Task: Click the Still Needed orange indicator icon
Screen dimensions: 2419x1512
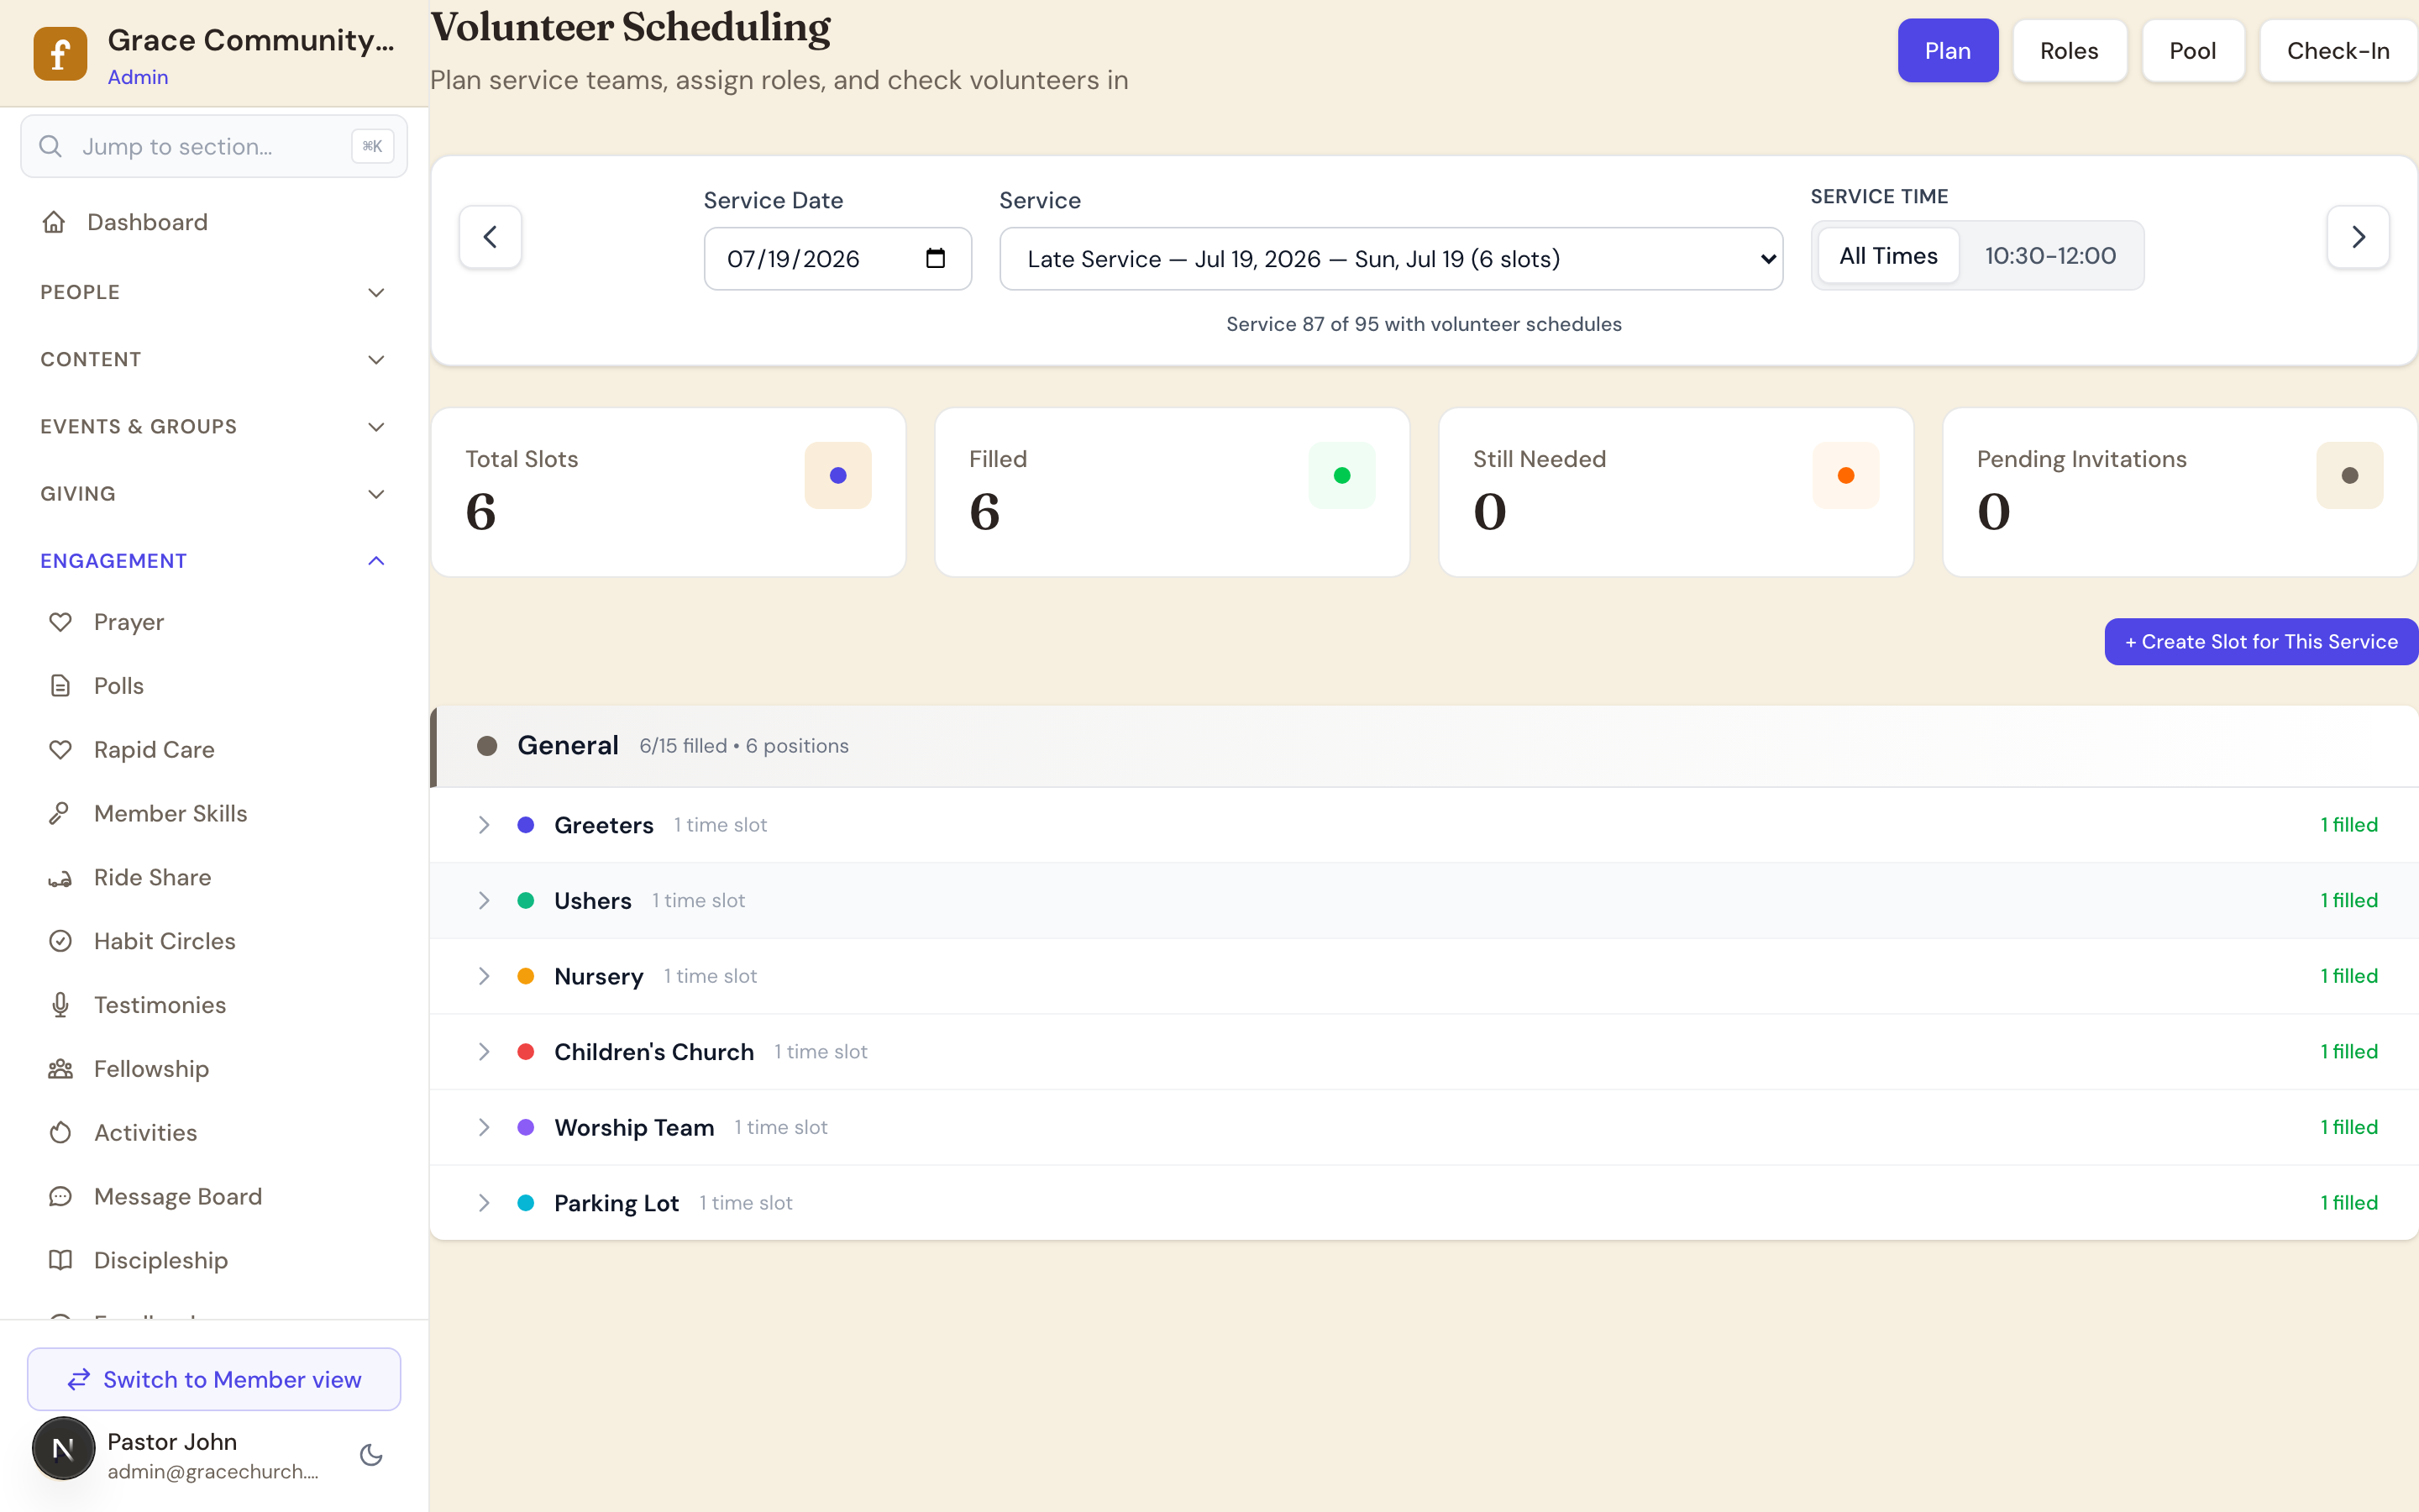Action: click(x=1845, y=476)
